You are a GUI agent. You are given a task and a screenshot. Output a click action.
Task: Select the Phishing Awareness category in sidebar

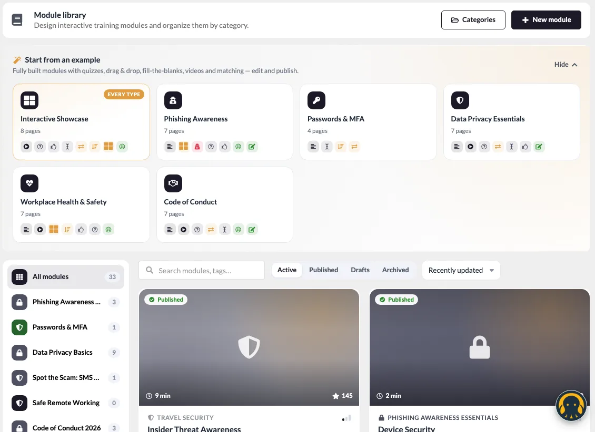66,302
